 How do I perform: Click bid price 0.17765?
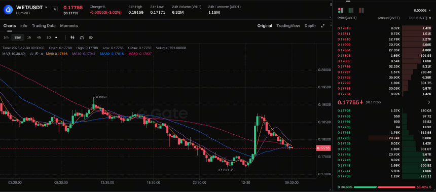click(x=344, y=127)
